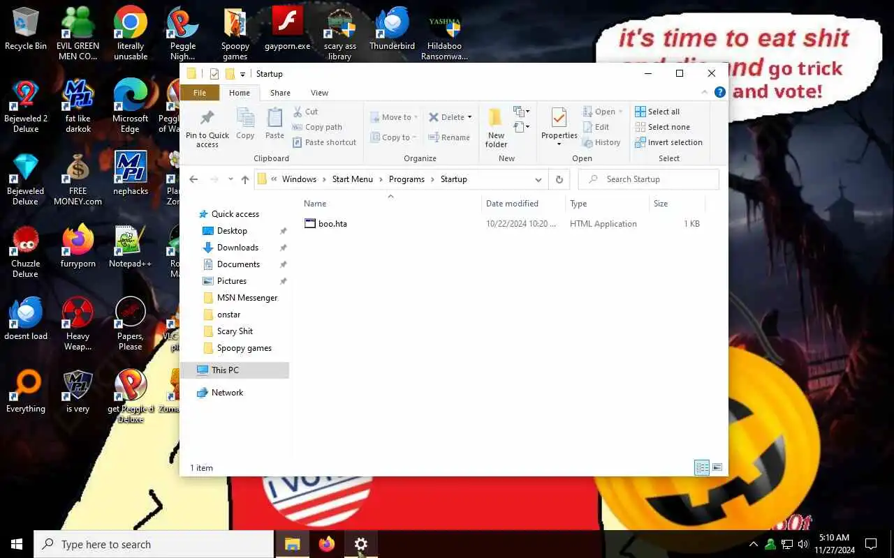Create a New folder
This screenshot has width=894, height=558.
pos(496,128)
